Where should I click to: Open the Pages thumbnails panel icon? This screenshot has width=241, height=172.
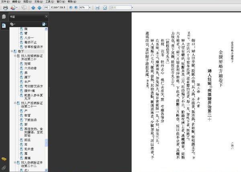click(x=4, y=16)
